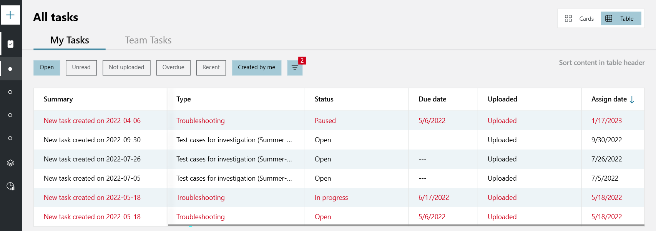Open the chart report icon in the sidebar
Image resolution: width=656 pixels, height=231 pixels.
pyautogui.click(x=10, y=186)
